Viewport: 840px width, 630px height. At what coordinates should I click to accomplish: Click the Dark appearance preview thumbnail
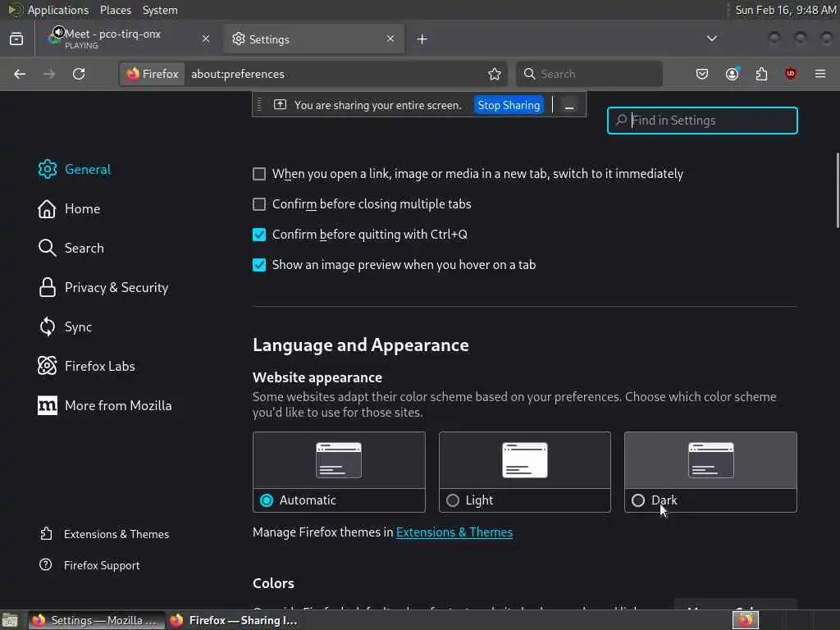711,460
